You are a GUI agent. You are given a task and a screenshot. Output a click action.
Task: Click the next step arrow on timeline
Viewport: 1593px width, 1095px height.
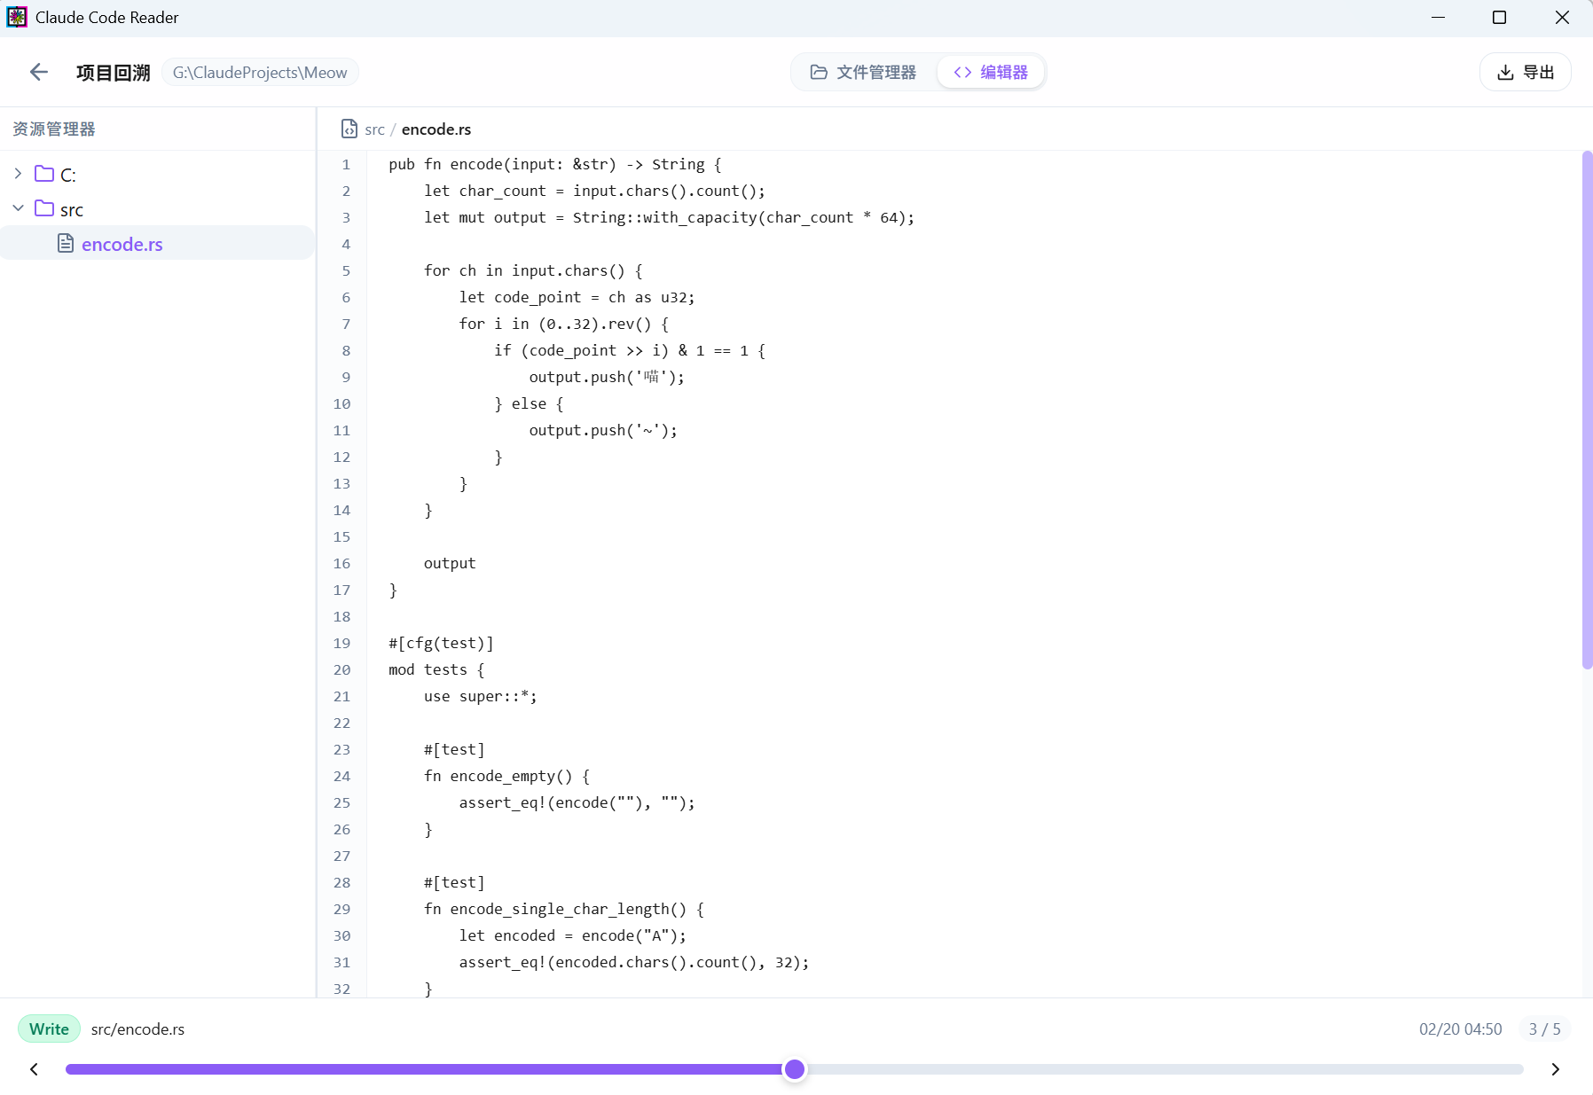pyautogui.click(x=1556, y=1069)
